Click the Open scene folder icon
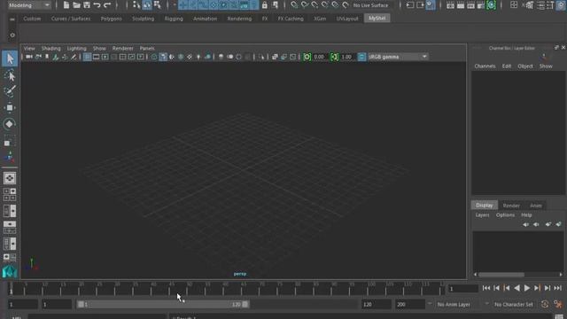 (76, 5)
